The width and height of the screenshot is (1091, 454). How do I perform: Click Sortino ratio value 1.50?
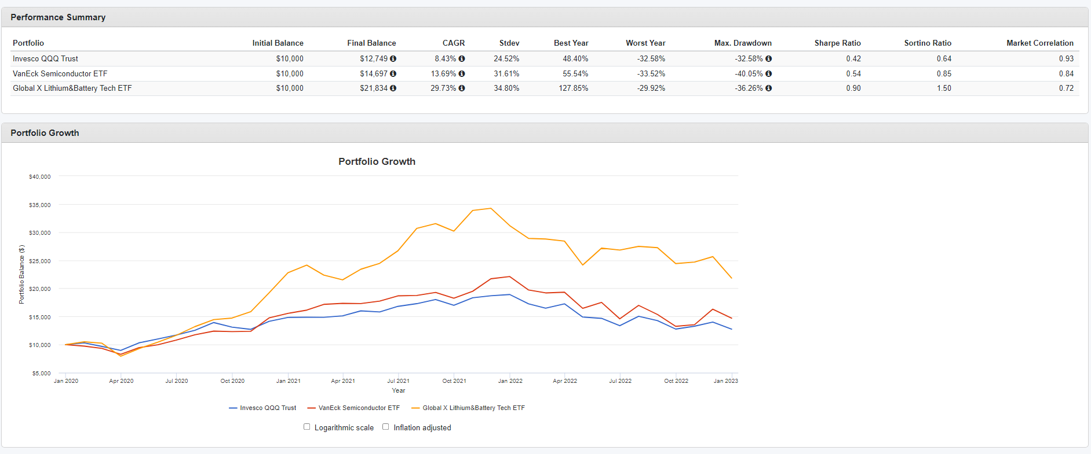click(x=944, y=88)
